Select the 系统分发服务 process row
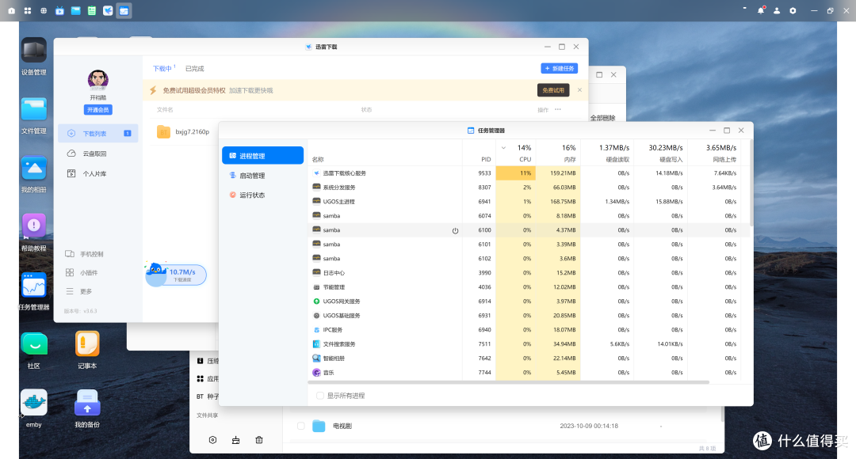 [x=528, y=188]
